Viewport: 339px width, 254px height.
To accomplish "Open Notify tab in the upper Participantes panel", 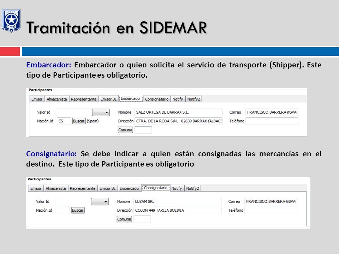I will pos(178,99).
